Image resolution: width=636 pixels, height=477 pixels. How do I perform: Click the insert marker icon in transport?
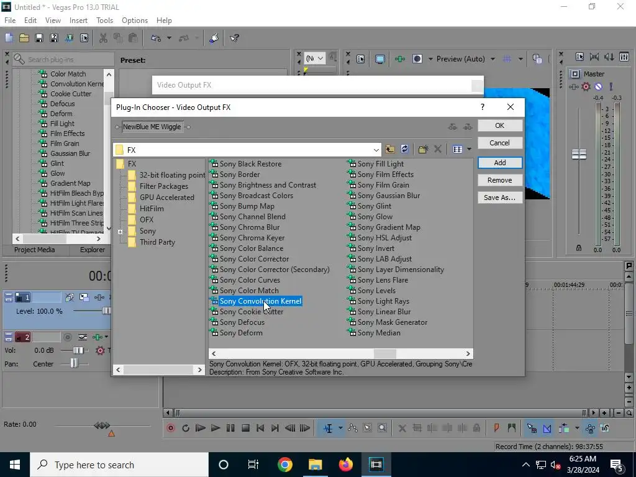coord(496,428)
